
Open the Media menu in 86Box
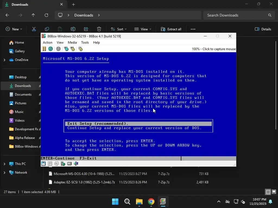[72, 43]
